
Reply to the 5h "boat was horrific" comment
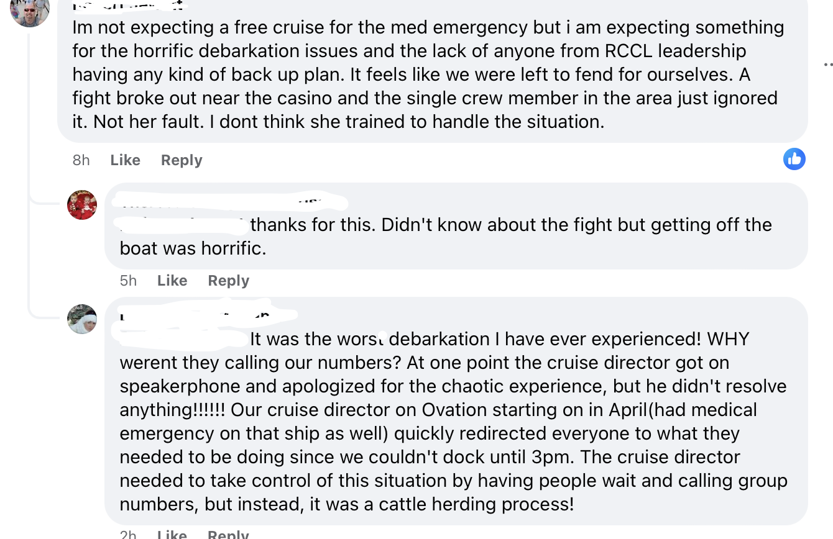(x=229, y=281)
